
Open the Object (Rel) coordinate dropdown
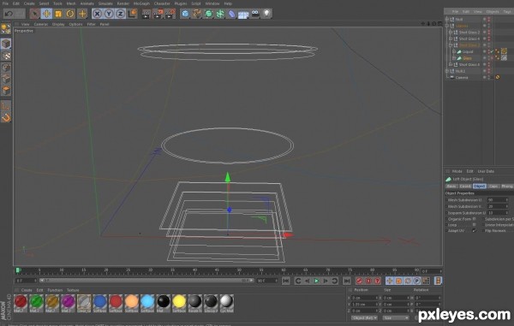point(364,317)
